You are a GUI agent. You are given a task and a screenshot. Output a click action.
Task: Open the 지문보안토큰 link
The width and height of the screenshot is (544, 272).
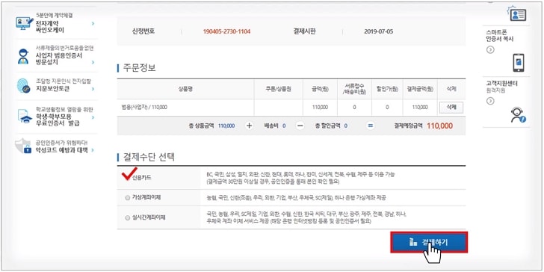coord(52,89)
